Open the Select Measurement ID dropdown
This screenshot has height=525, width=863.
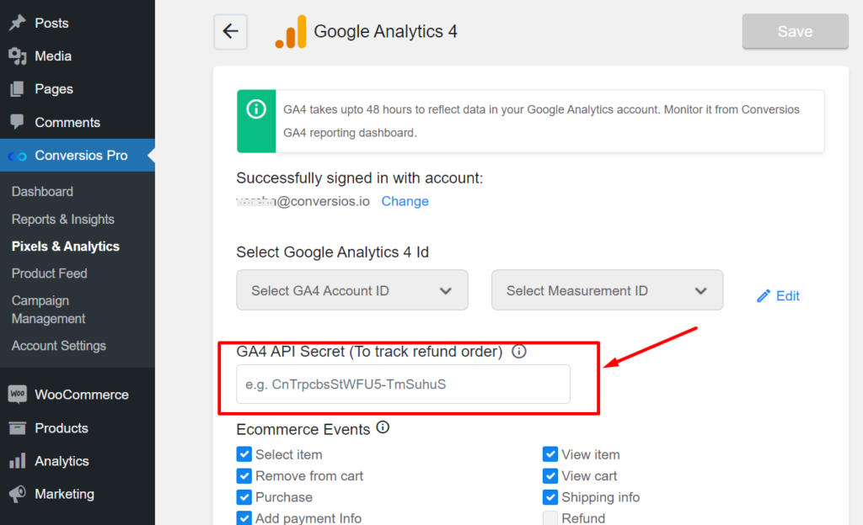607,290
